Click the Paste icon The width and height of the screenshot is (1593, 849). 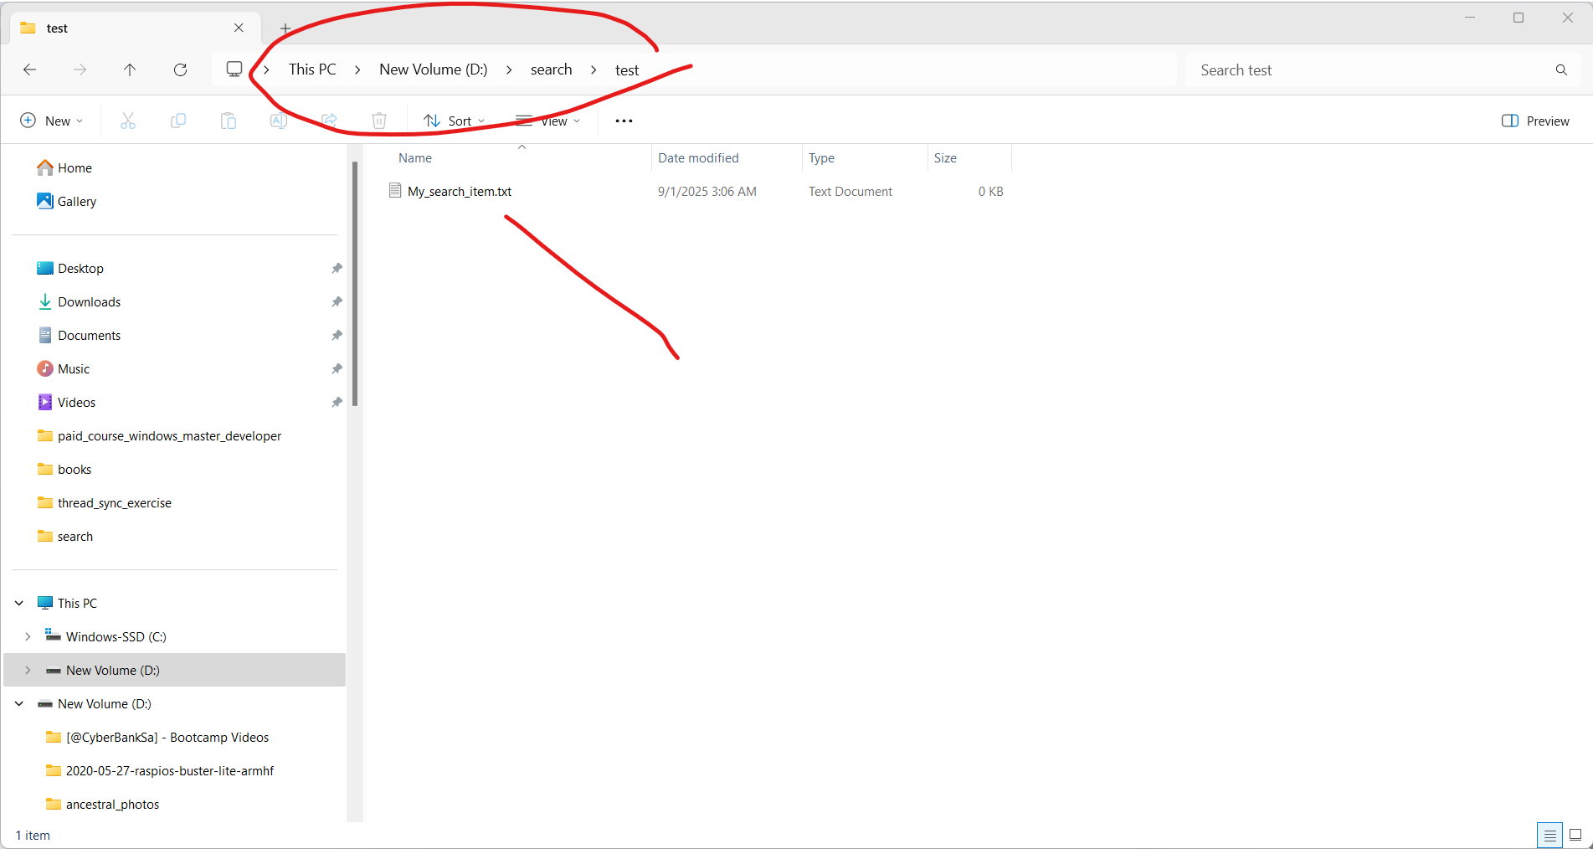click(228, 120)
